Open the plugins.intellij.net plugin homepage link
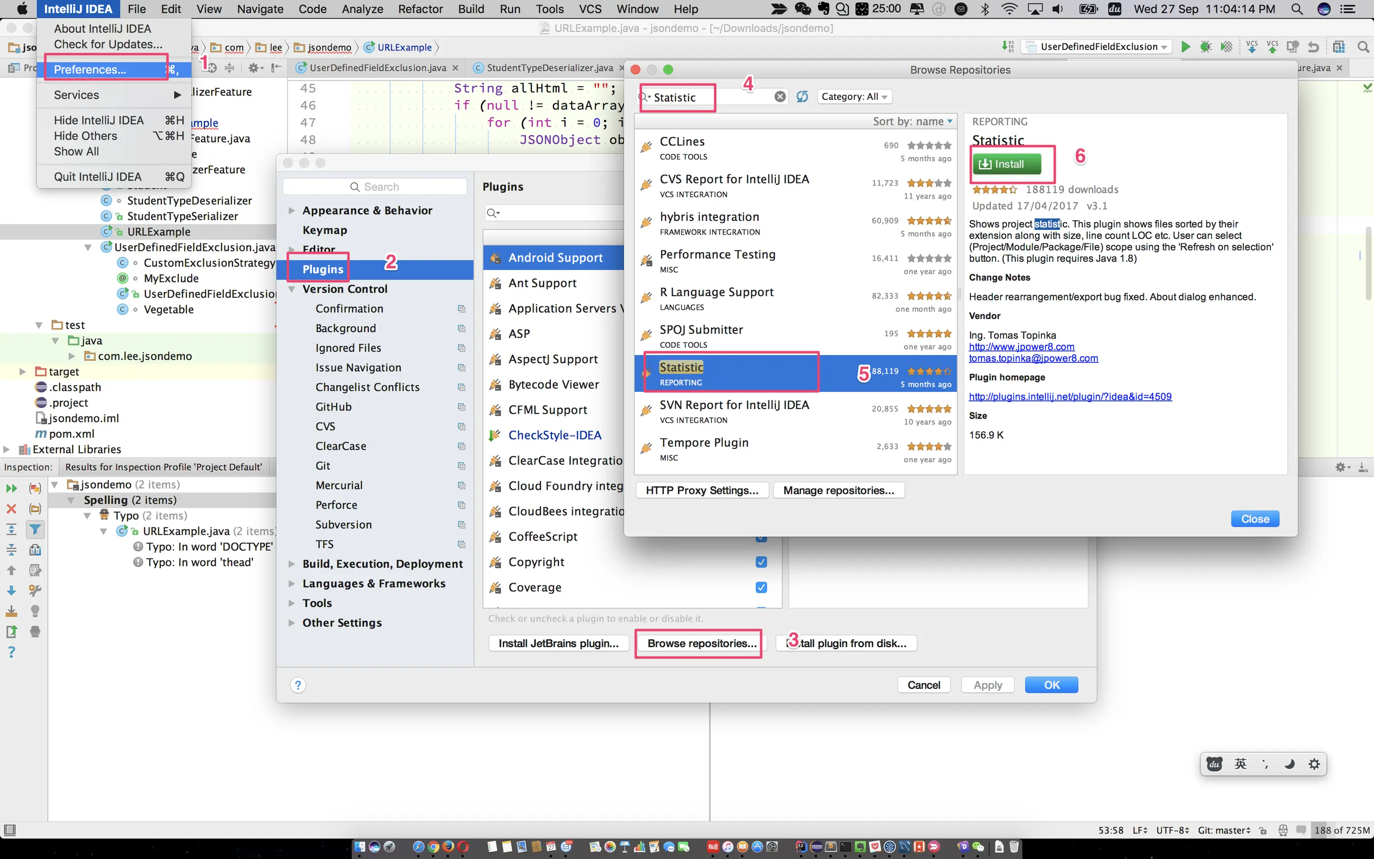The image size is (1374, 859). pos(1070,396)
